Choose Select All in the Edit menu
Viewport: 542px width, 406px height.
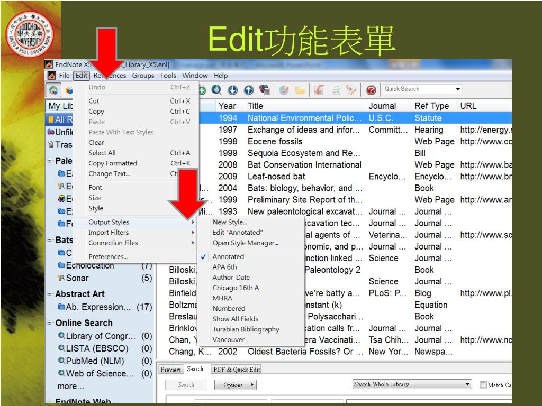pyautogui.click(x=102, y=153)
